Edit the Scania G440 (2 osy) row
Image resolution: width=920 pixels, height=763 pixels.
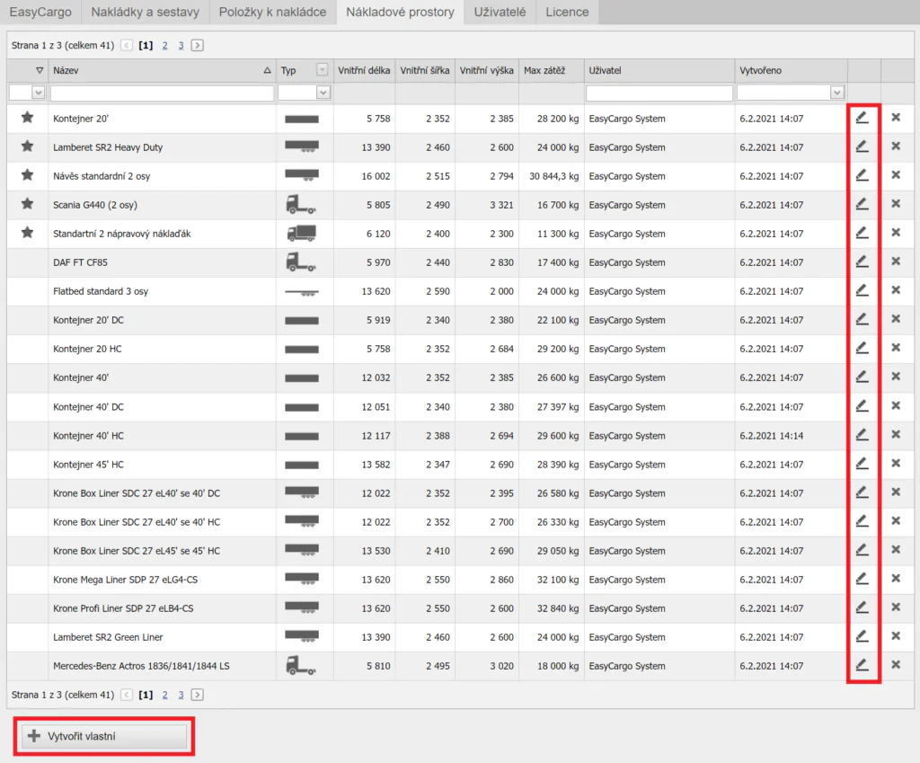click(862, 204)
